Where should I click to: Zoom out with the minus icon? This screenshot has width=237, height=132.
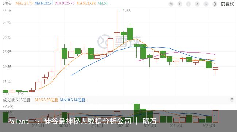tap(189, 4)
